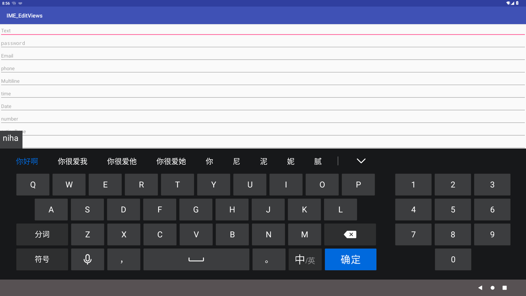Tap the Android recent apps button
This screenshot has width=526, height=296.
tap(504, 288)
